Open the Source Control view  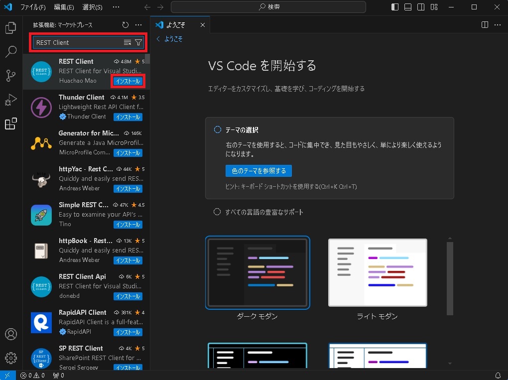click(x=10, y=76)
